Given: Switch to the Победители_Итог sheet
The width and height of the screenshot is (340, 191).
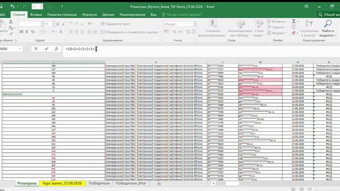Looking at the screenshot, I should point(131,183).
